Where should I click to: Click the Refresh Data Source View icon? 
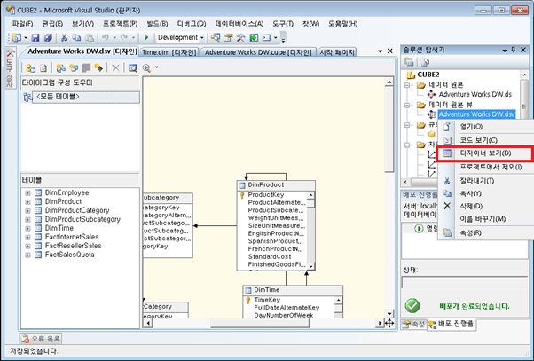[43, 68]
